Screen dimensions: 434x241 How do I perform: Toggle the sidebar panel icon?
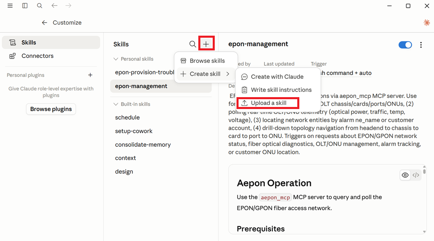coord(25,5)
